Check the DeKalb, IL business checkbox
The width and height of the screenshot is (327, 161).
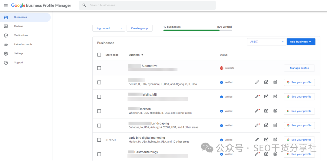click(99, 83)
